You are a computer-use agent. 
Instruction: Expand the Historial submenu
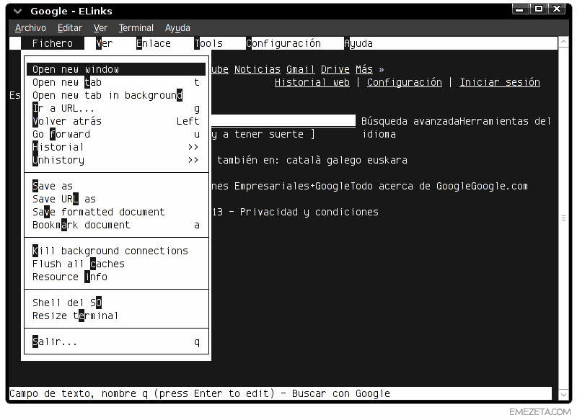tap(116, 147)
